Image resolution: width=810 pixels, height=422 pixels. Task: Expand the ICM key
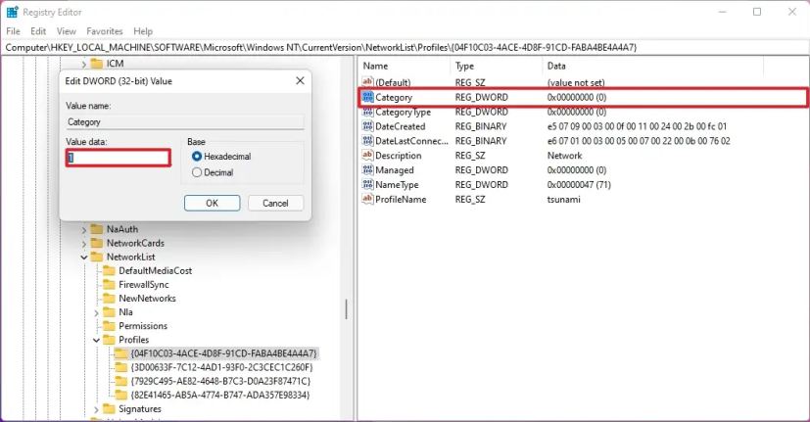[83, 64]
